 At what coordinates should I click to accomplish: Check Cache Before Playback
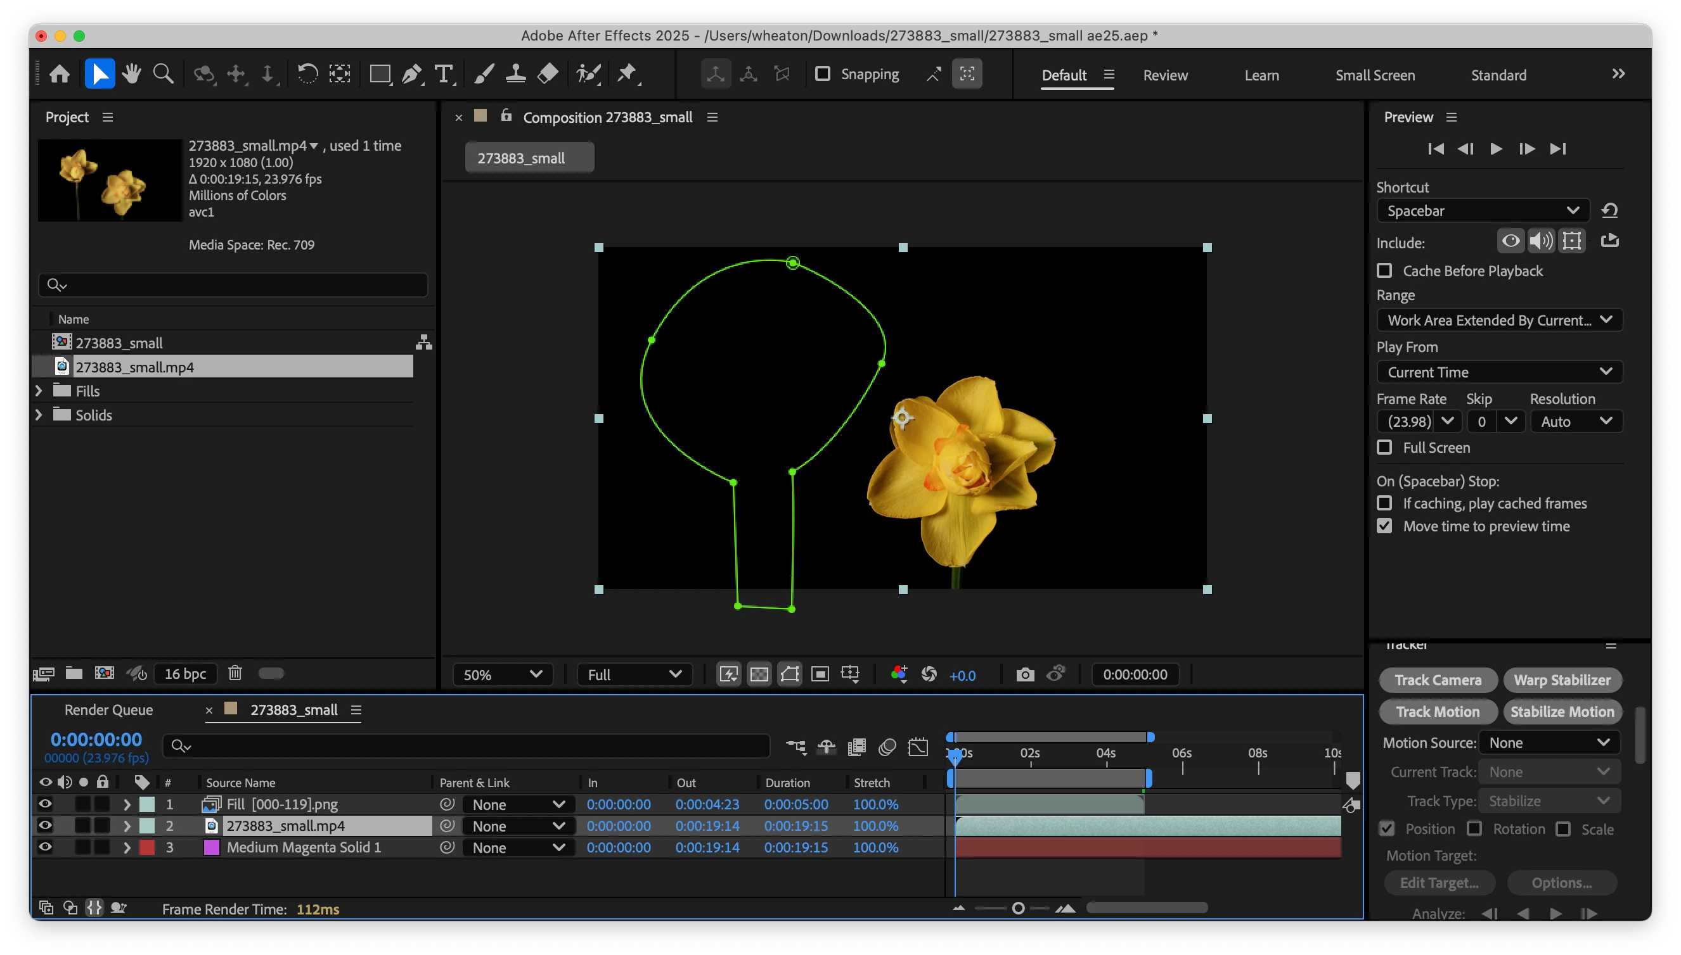coord(1384,270)
